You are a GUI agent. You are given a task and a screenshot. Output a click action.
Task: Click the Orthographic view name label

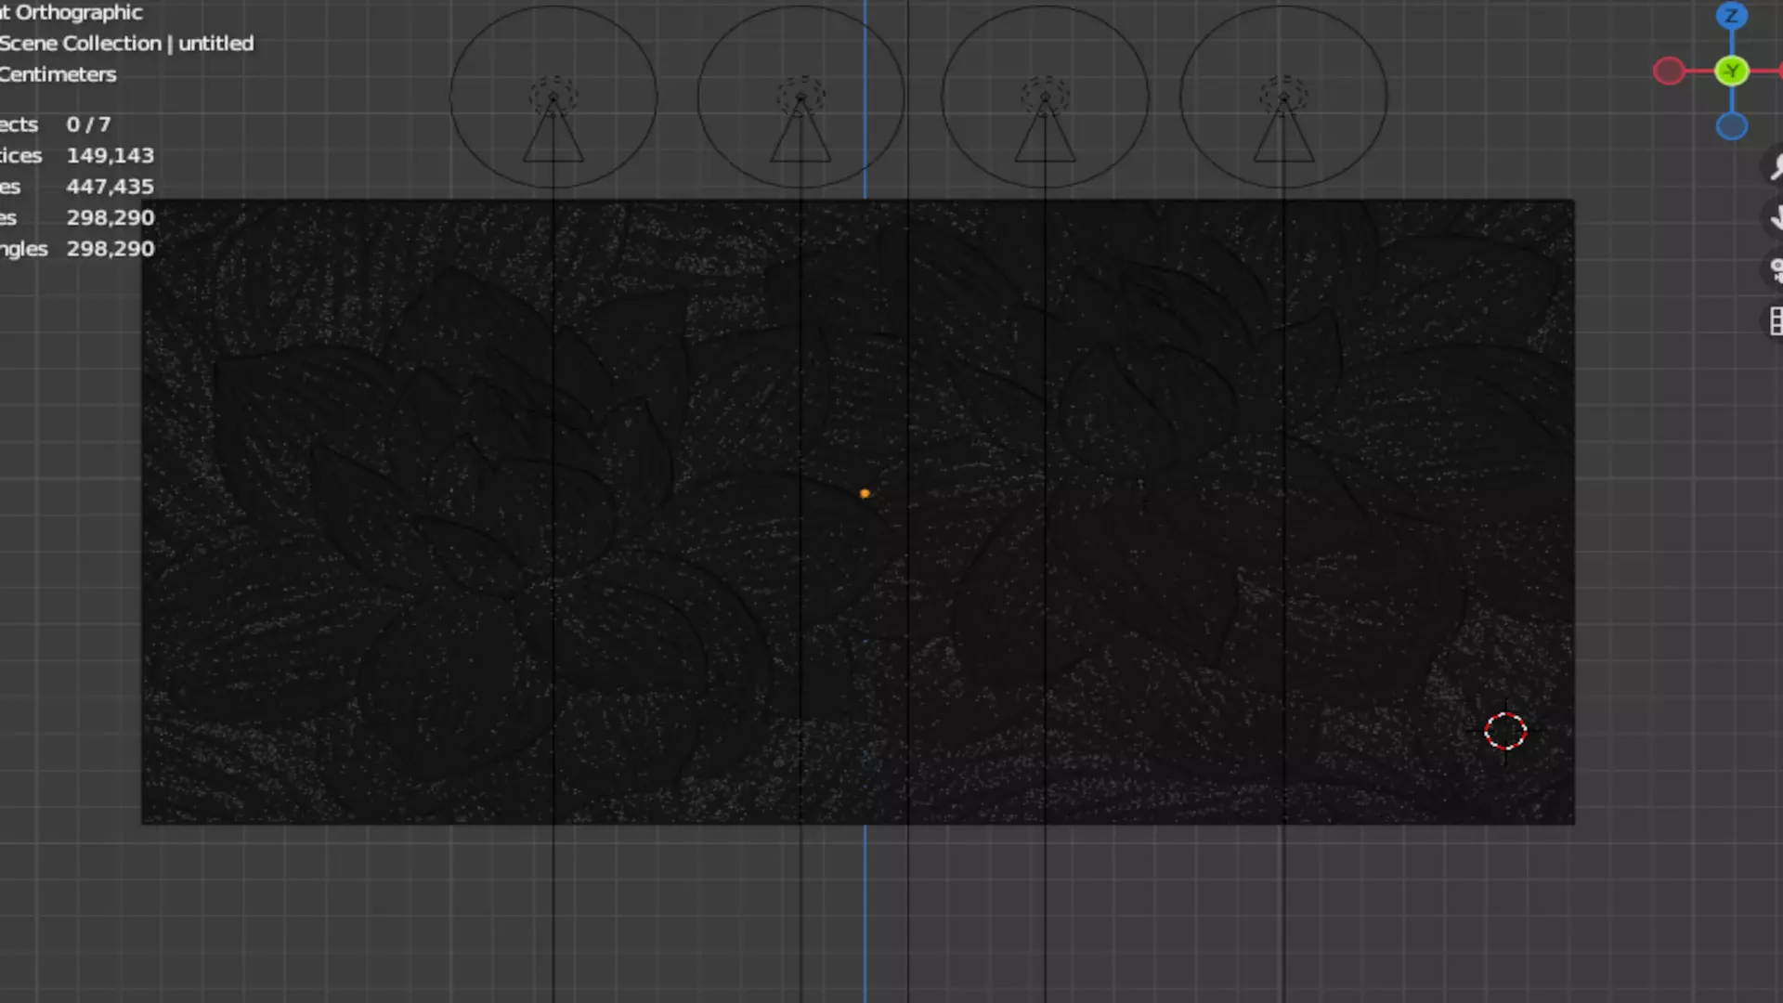pyautogui.click(x=78, y=13)
